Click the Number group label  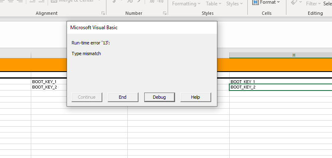pos(134,13)
